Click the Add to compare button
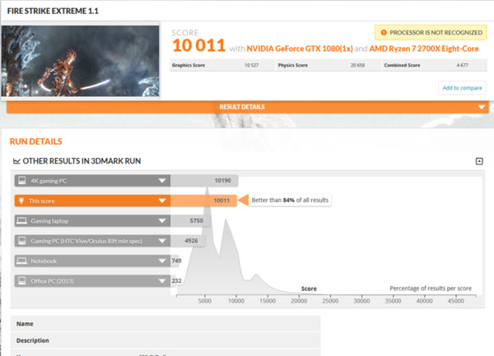This screenshot has height=356, width=494. coord(462,88)
